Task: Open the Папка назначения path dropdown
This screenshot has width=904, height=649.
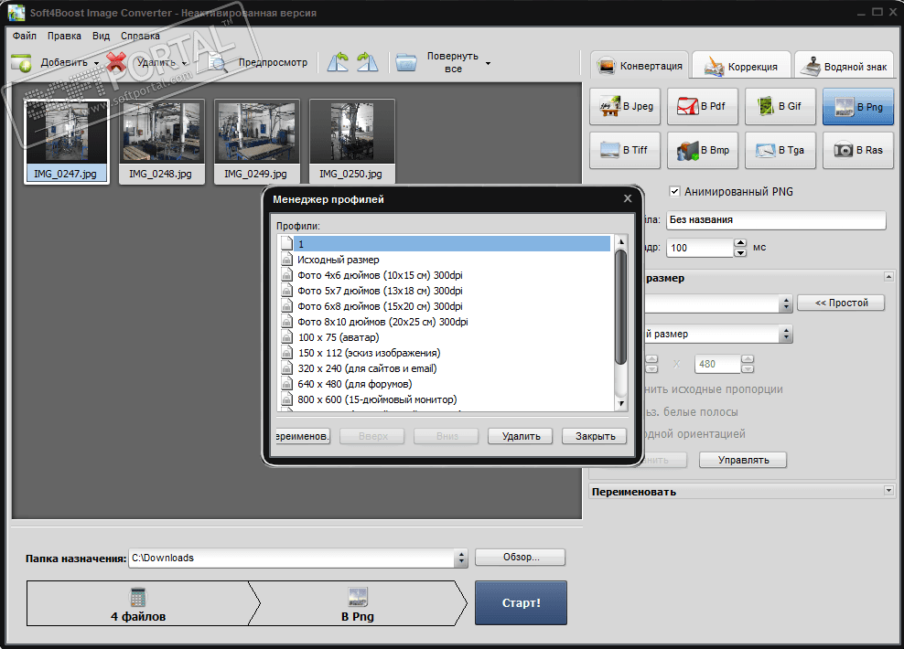Action: click(460, 558)
